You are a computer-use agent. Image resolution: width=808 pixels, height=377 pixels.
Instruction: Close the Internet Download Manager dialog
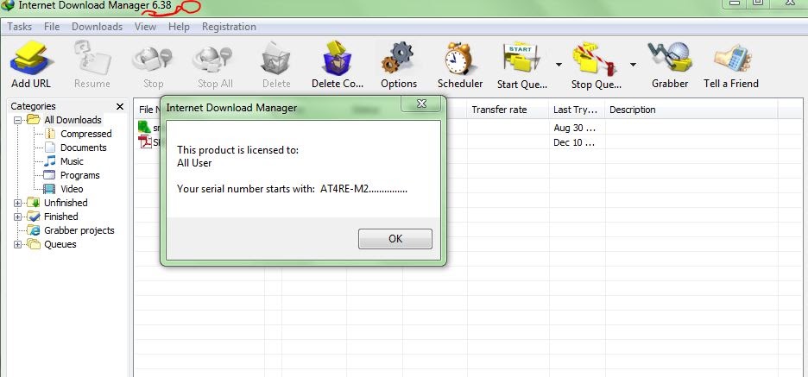tap(421, 104)
